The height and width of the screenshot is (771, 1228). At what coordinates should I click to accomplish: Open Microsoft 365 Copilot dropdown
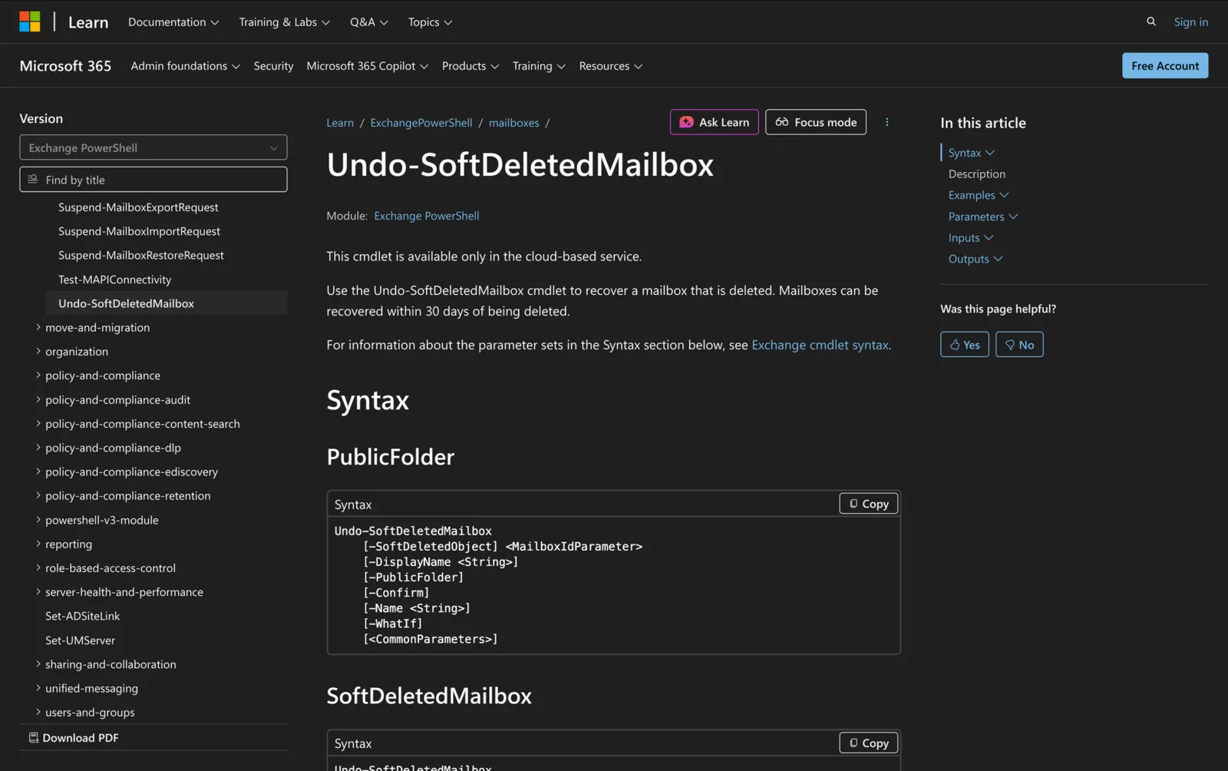367,66
